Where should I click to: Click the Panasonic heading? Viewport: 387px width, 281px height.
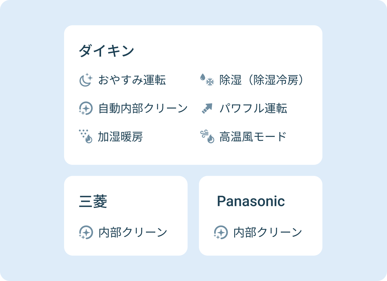251,201
